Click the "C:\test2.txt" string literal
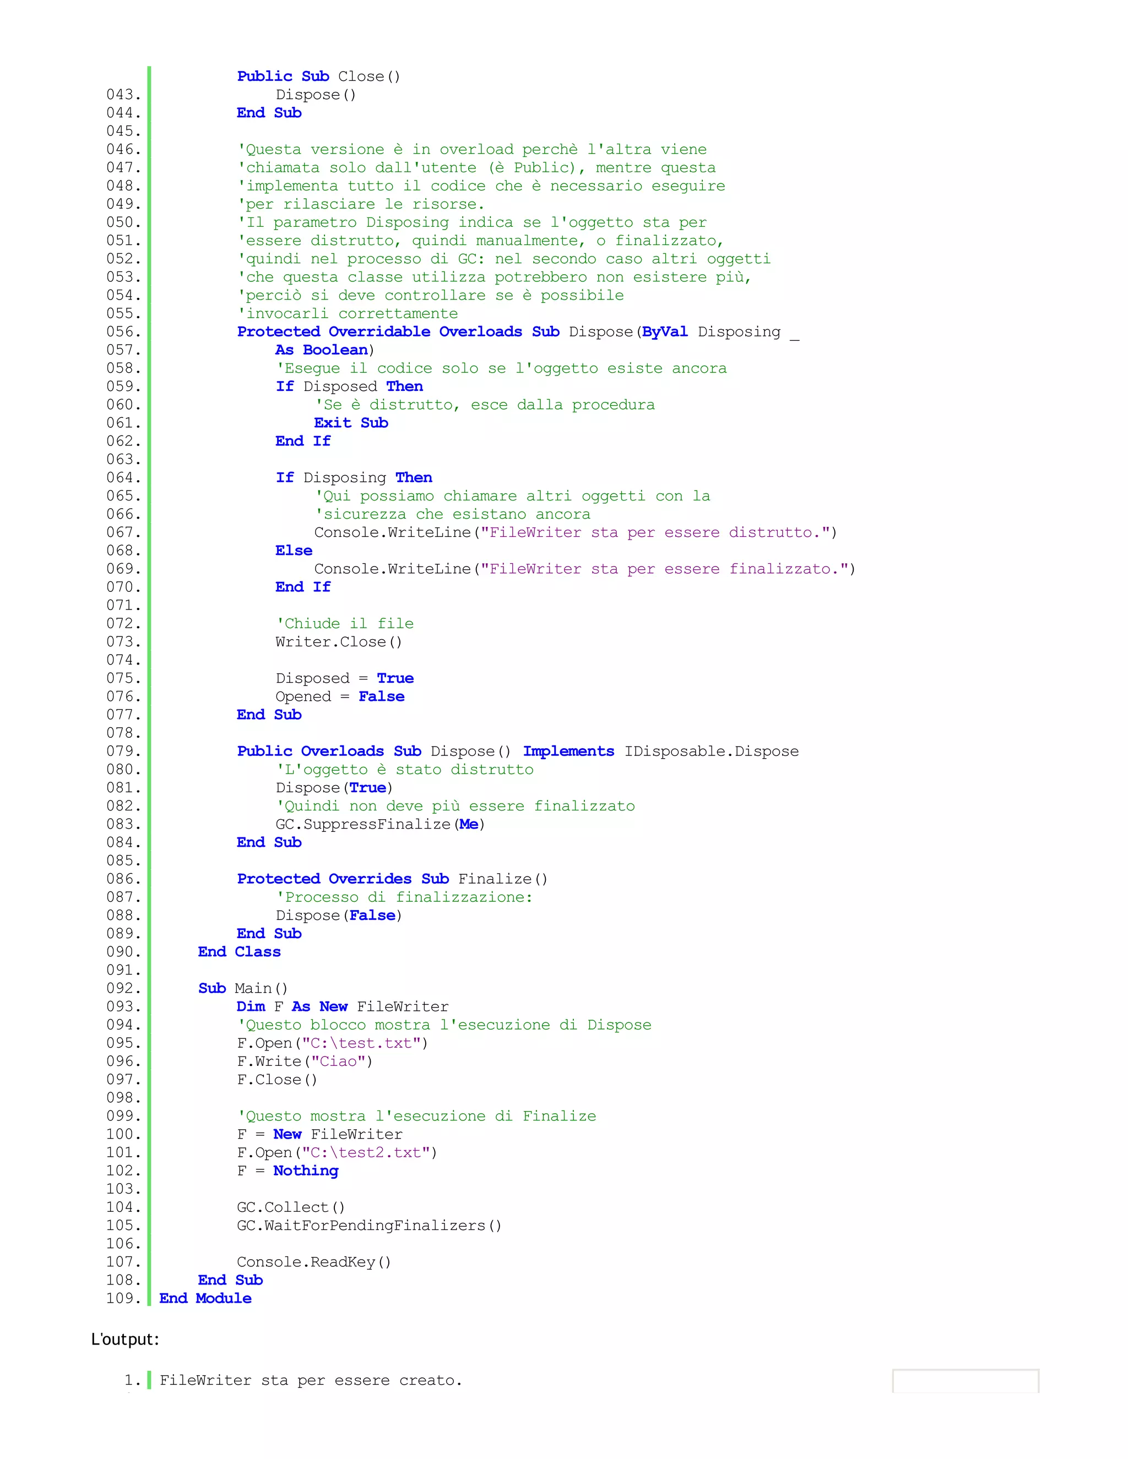Image resolution: width=1128 pixels, height=1459 pixels. 366,1152
